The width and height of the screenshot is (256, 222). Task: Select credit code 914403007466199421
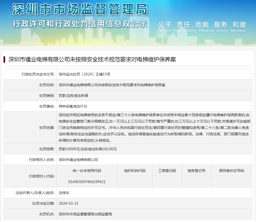point(87,182)
